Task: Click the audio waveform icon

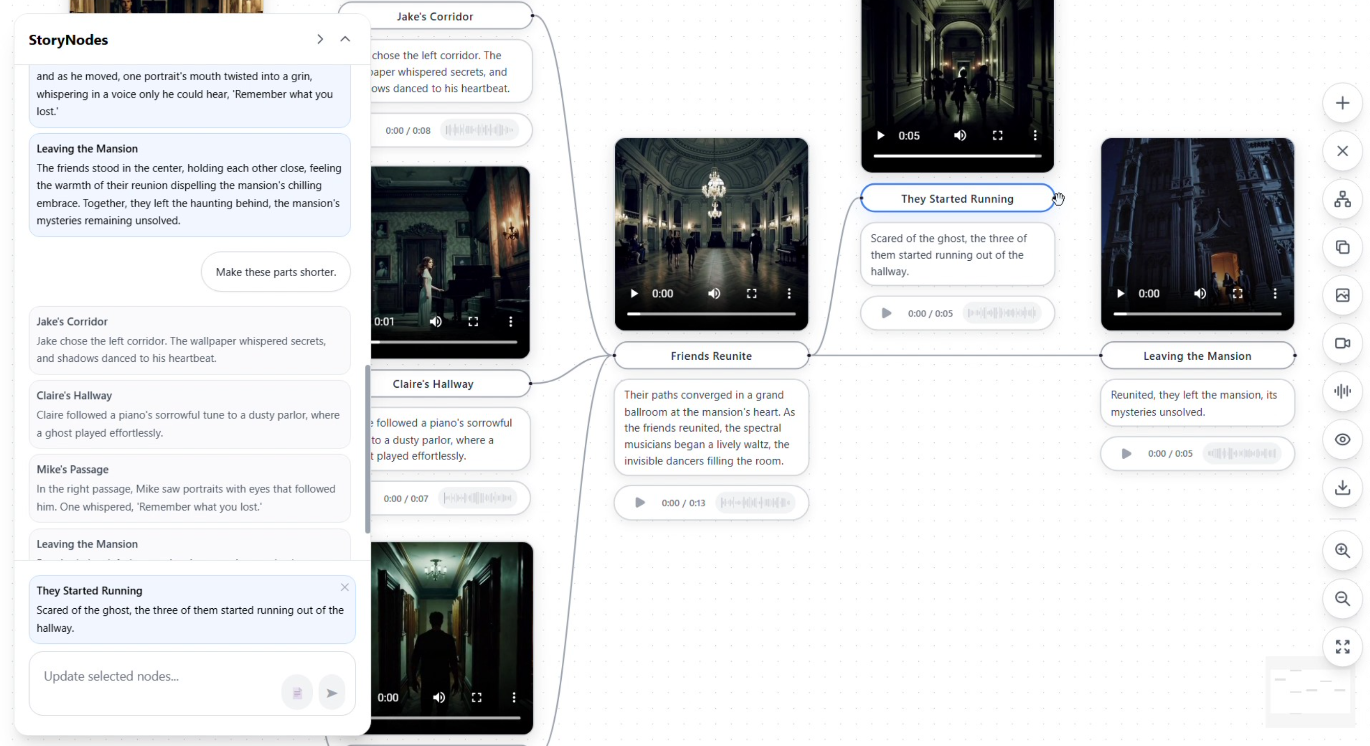Action: [x=1342, y=391]
